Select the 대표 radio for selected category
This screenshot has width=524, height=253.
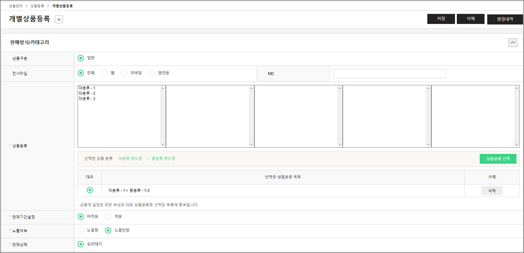(x=90, y=190)
